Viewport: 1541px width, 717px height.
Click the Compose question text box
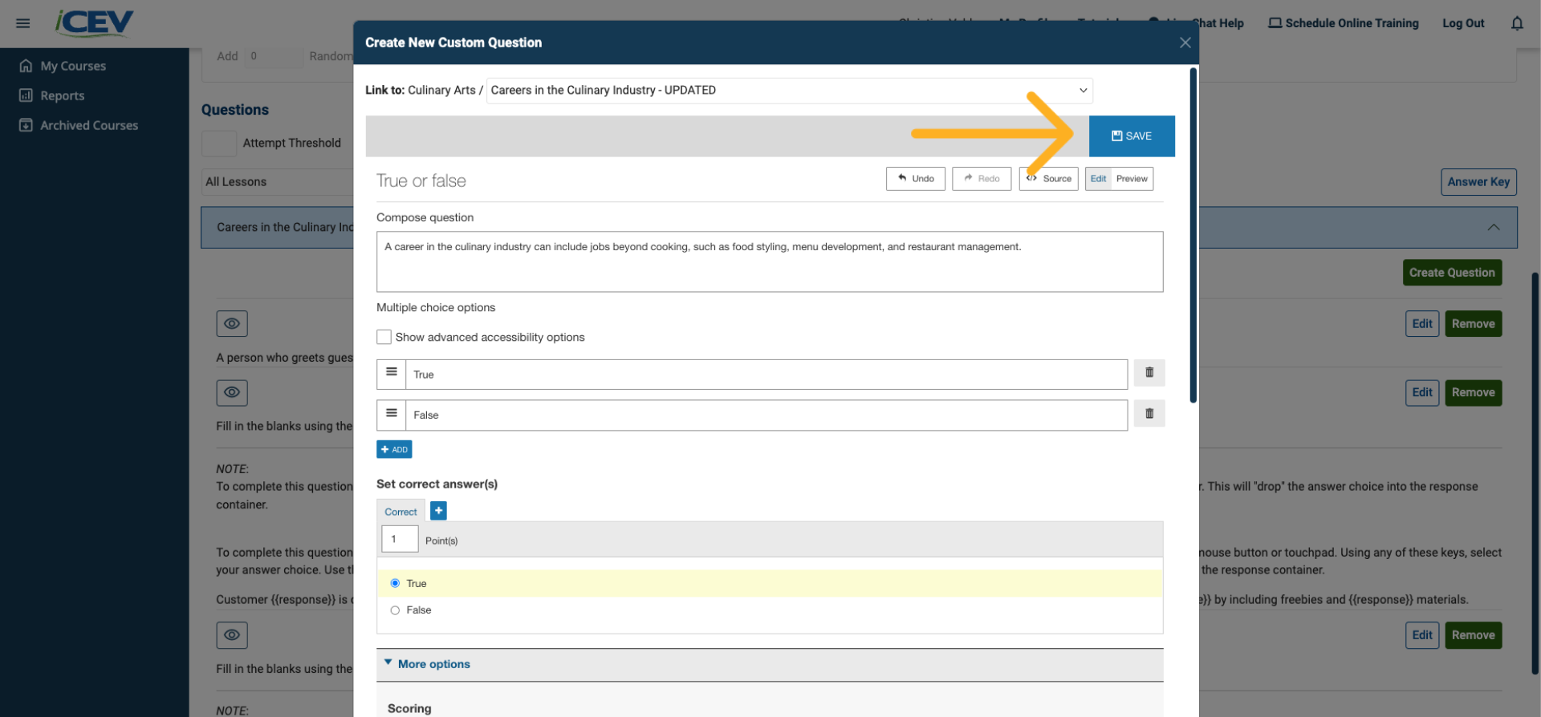[769, 262]
